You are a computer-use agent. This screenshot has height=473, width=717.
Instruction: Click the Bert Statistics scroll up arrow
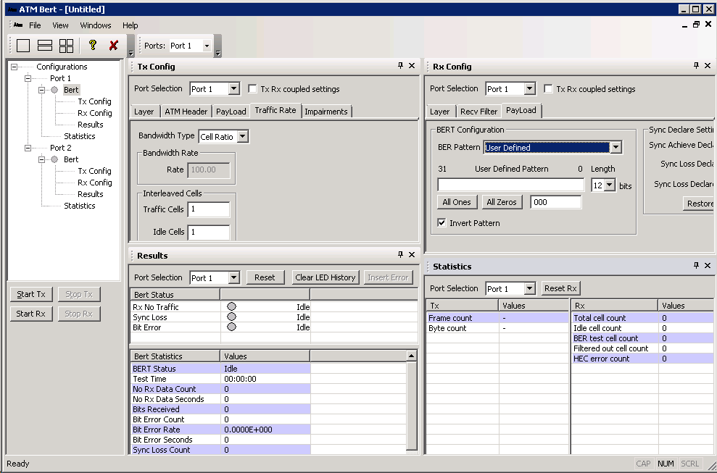pos(412,356)
